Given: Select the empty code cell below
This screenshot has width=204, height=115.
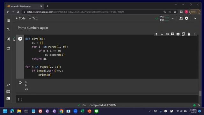Looking at the screenshot, I should 107,99.
